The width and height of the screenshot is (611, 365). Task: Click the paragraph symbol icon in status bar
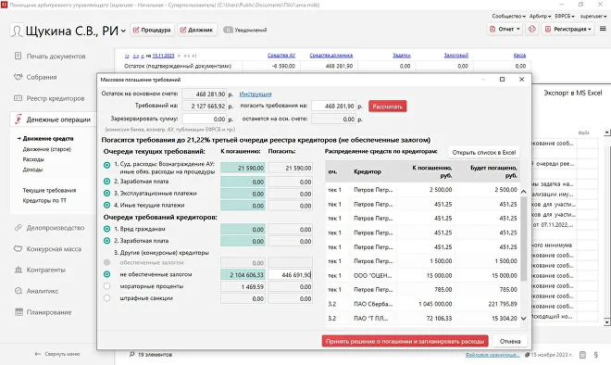point(595,355)
